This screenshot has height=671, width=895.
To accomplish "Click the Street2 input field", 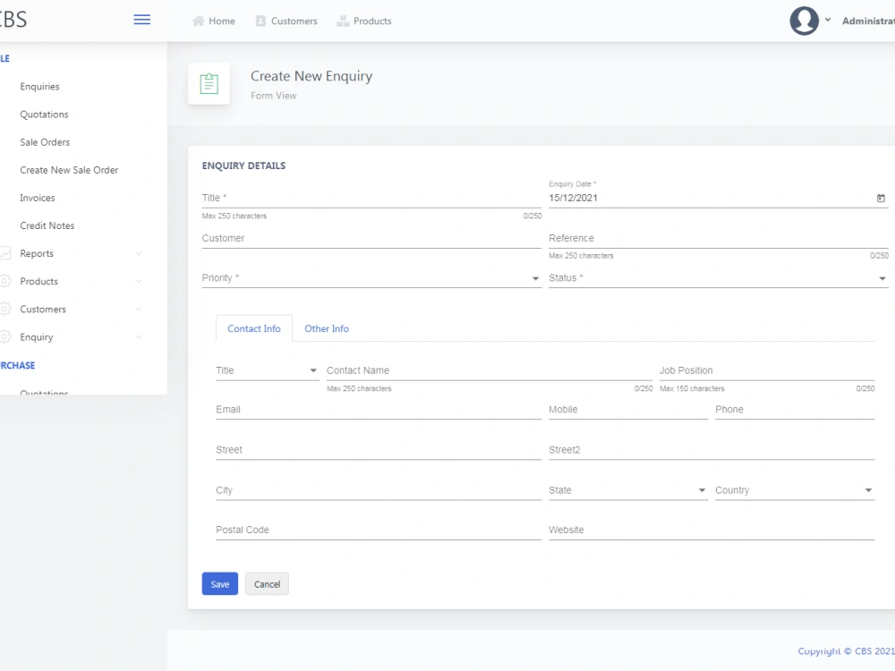I will pyautogui.click(x=712, y=450).
